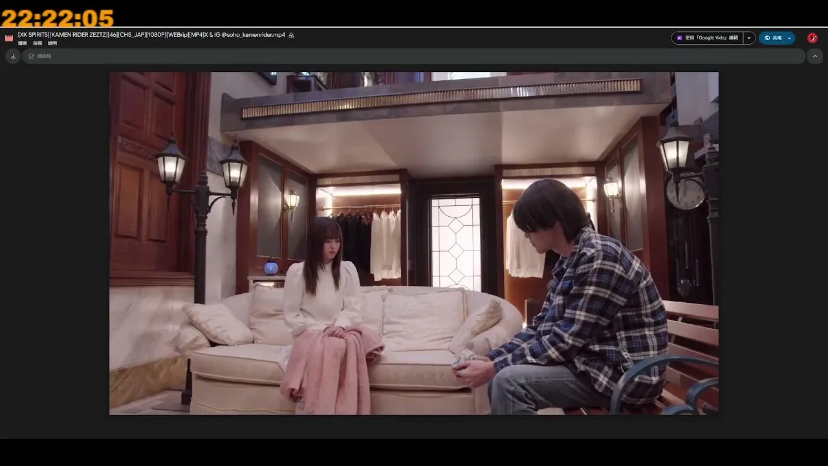Image resolution: width=828 pixels, height=466 pixels.
Task: Click the 使用「Google Vids」編輯 button
Action: point(707,38)
